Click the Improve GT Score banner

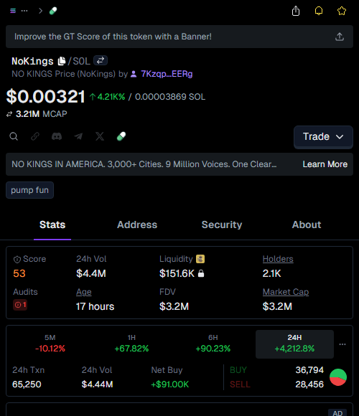click(179, 37)
